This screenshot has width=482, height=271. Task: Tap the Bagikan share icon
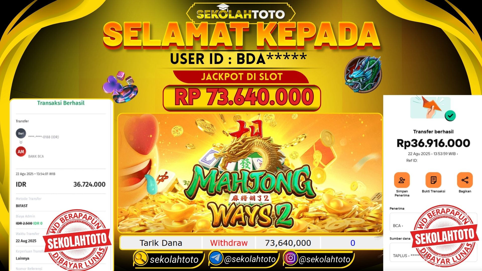[465, 180]
